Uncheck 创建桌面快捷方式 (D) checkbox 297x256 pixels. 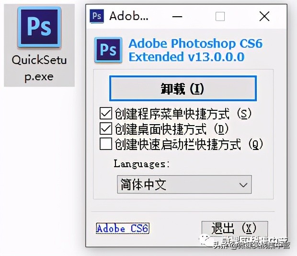[105, 129]
